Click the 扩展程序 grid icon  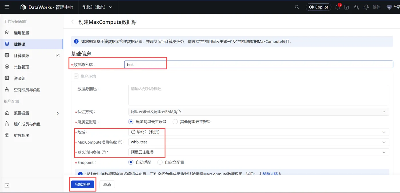pos(7,135)
